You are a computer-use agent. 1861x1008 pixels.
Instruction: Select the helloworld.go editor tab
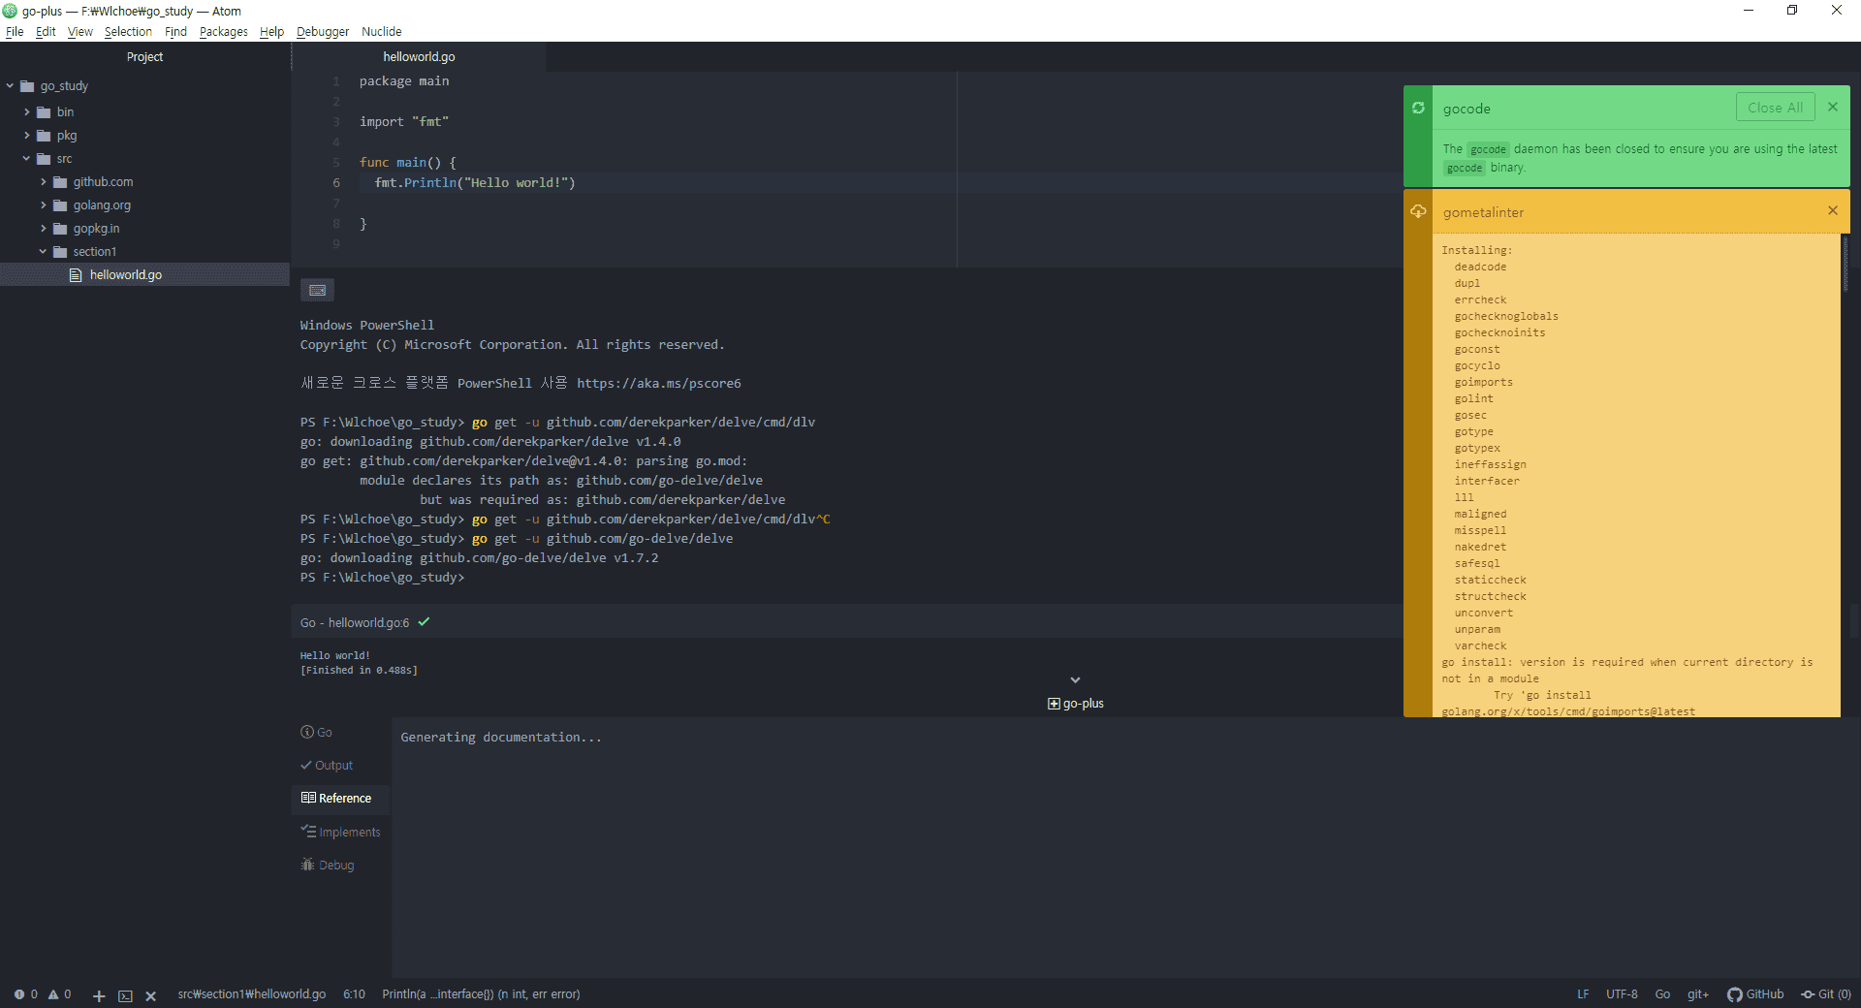point(419,57)
